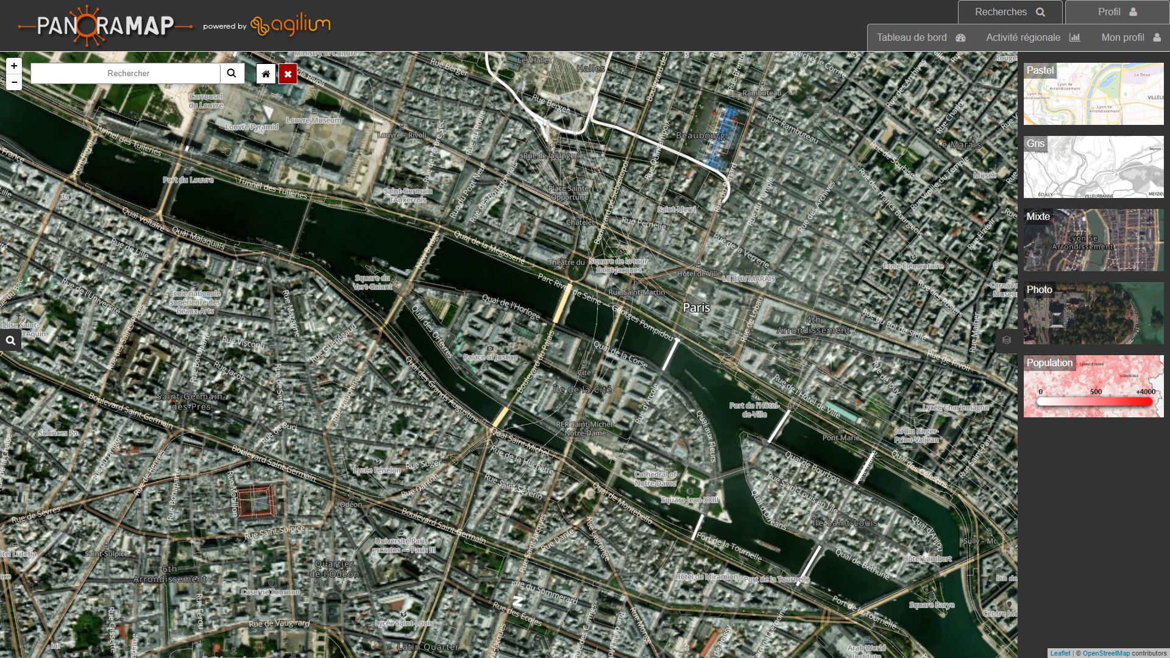Image resolution: width=1170 pixels, height=658 pixels.
Task: Select the Photo basemap thumbnail
Action: 1093,313
